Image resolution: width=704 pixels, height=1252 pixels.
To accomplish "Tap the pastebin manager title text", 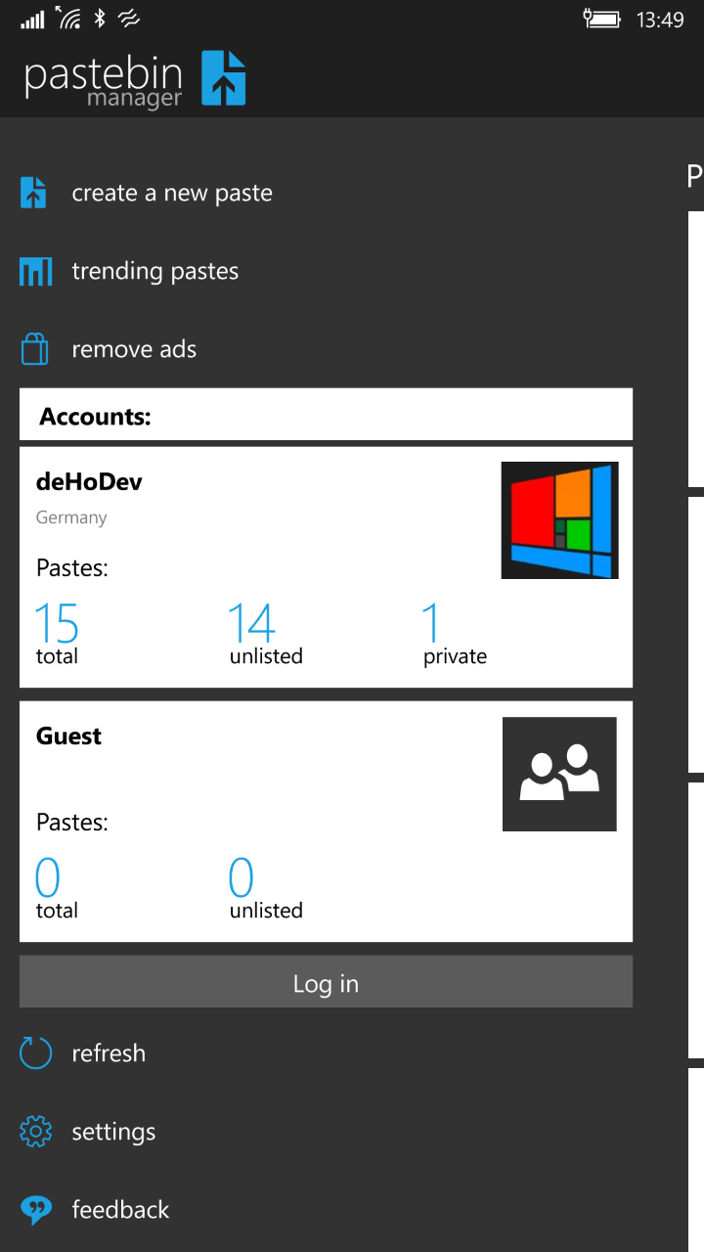I will coord(104,82).
